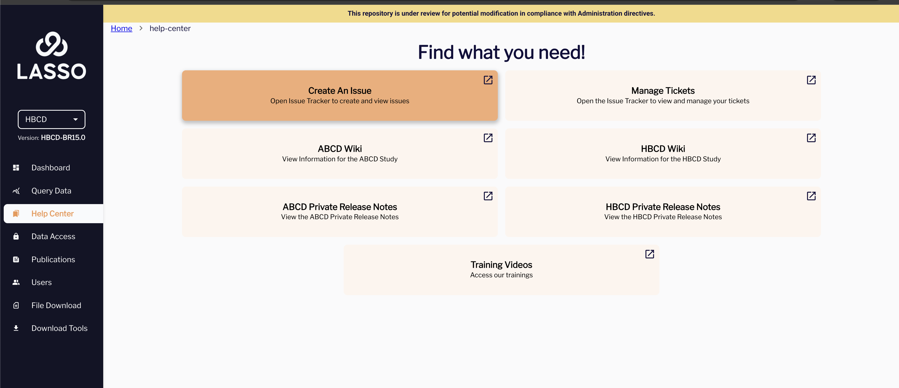Select Help Center in sidebar
Image resolution: width=899 pixels, height=388 pixels.
pos(52,214)
